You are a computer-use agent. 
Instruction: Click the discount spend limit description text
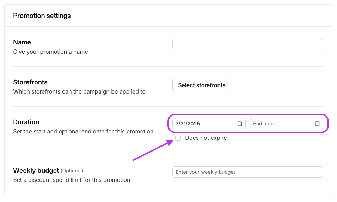click(72, 180)
